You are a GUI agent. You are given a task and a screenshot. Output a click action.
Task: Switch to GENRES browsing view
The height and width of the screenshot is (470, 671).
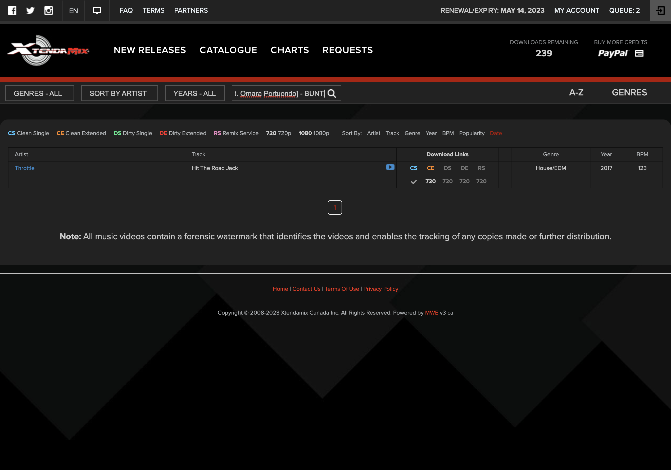(629, 93)
